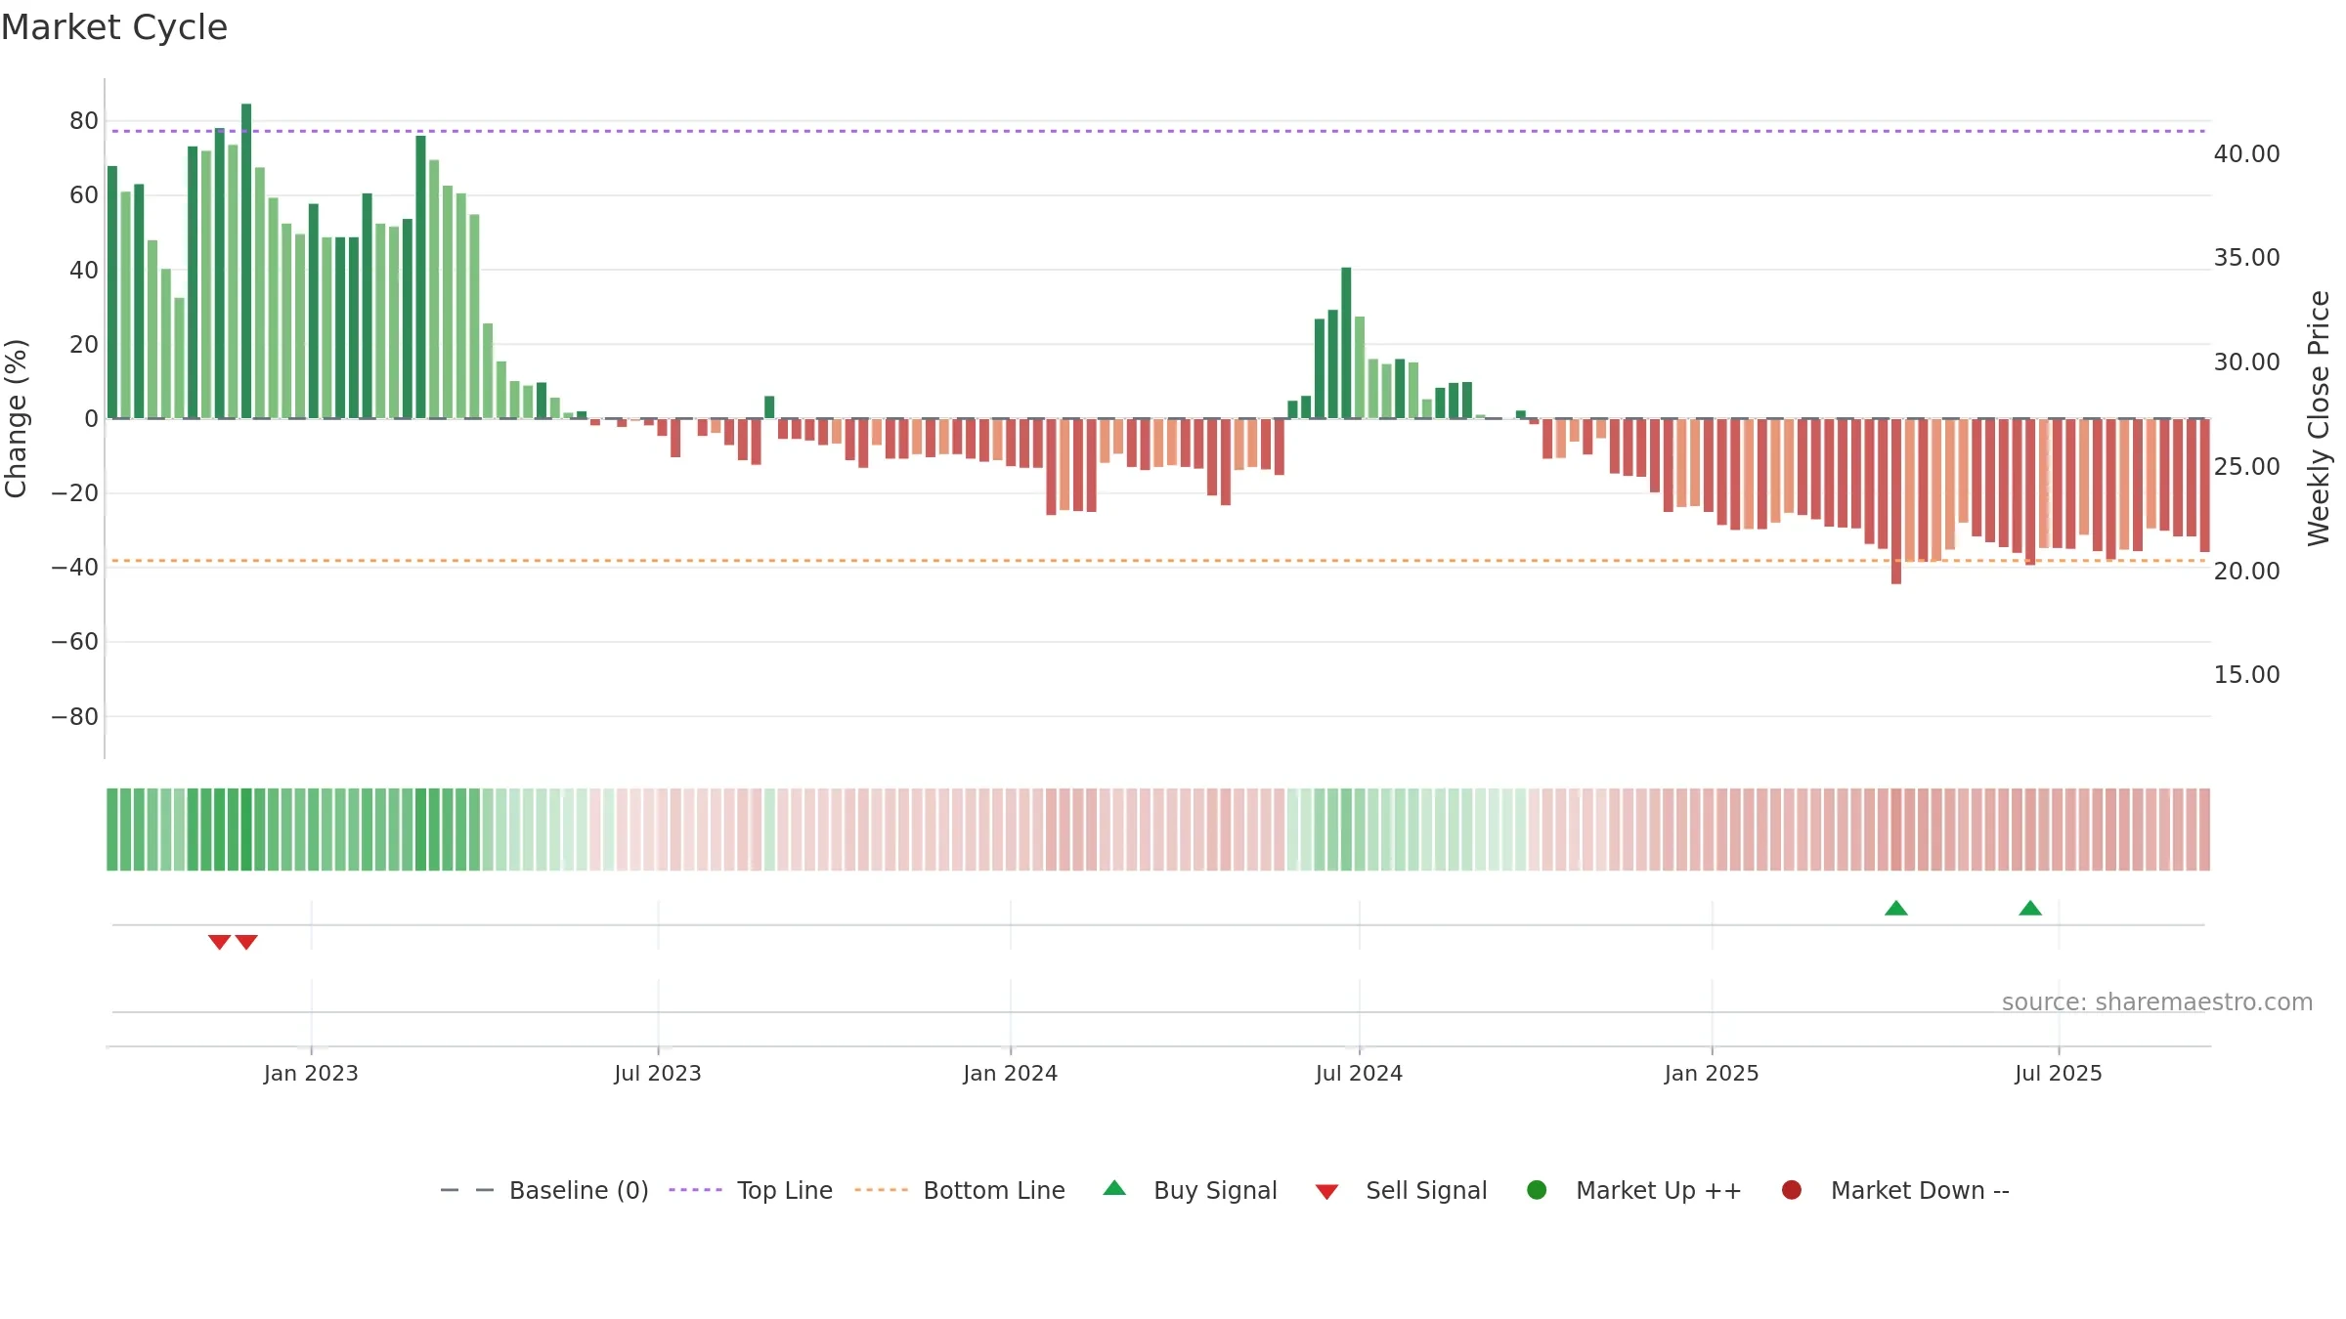The height and width of the screenshot is (1319, 2346).
Task: Click the 15.00 price axis label
Action: [2246, 675]
